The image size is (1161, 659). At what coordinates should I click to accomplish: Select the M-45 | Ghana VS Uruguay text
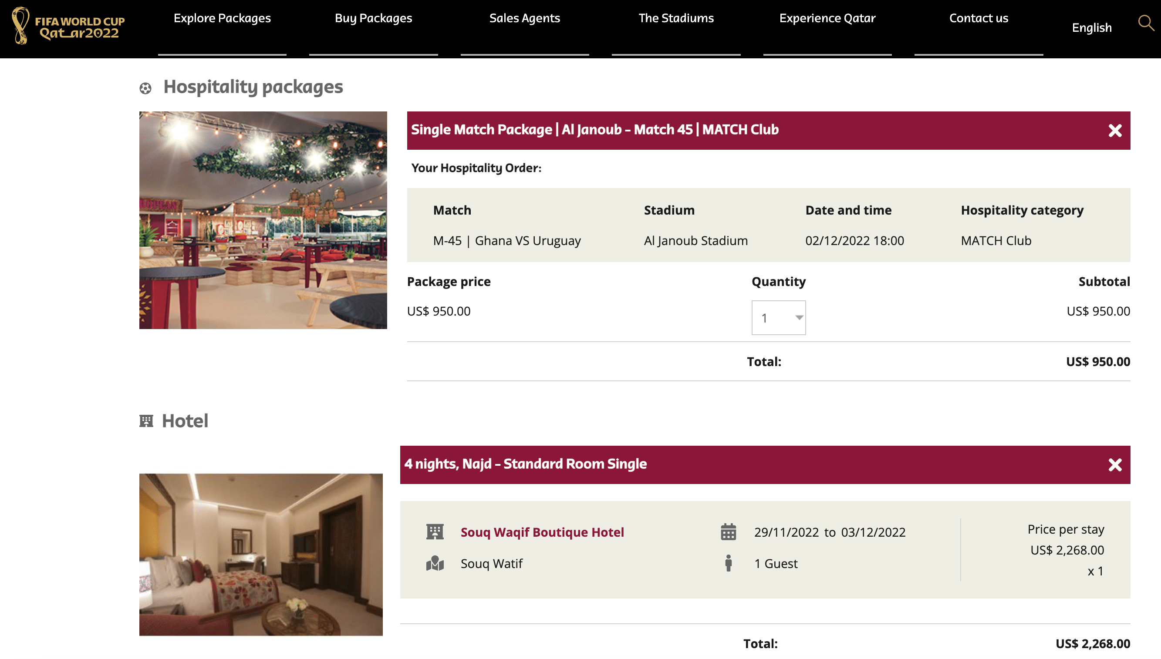[x=507, y=241]
